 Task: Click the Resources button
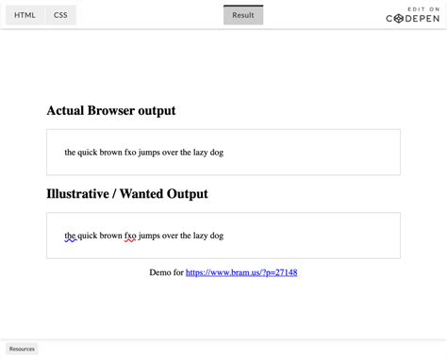click(22, 349)
